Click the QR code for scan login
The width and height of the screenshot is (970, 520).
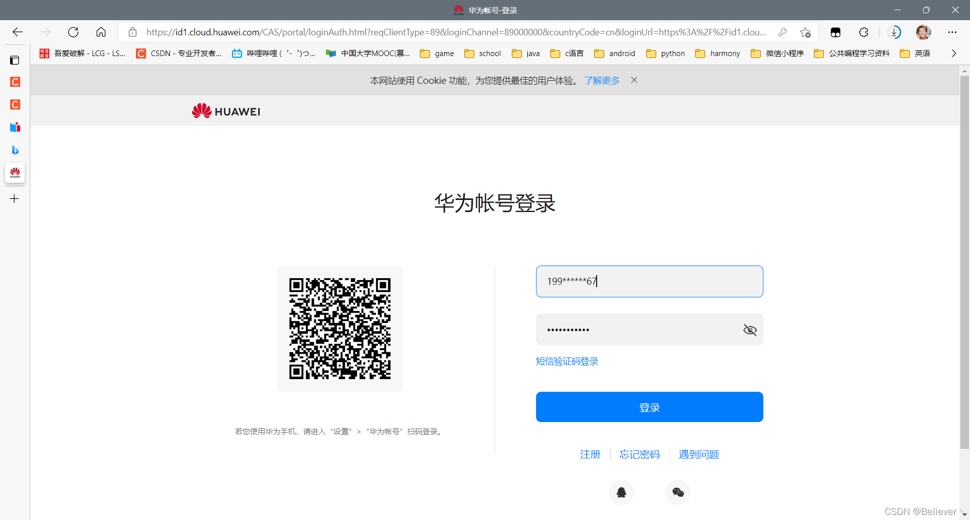click(340, 329)
